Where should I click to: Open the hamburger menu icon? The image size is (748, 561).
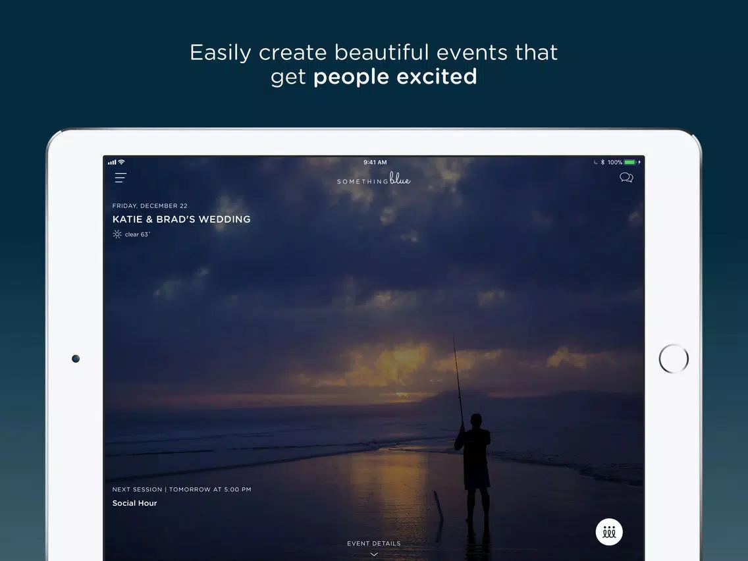click(x=120, y=178)
